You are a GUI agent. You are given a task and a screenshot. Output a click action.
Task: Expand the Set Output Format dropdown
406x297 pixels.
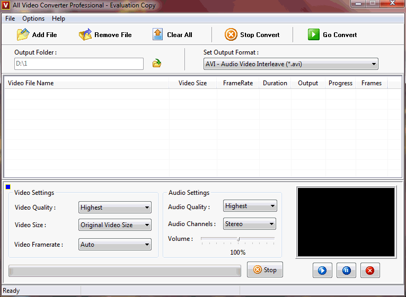point(291,64)
